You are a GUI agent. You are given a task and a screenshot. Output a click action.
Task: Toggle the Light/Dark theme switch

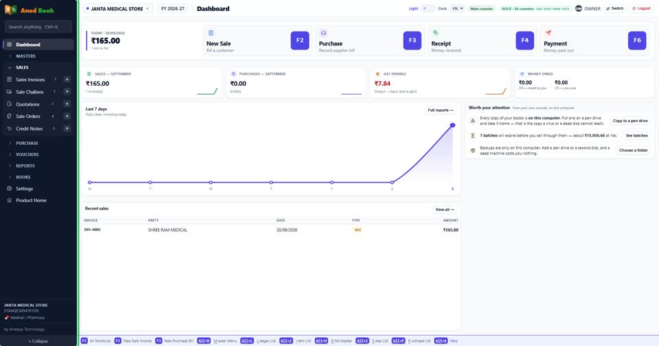click(428, 8)
